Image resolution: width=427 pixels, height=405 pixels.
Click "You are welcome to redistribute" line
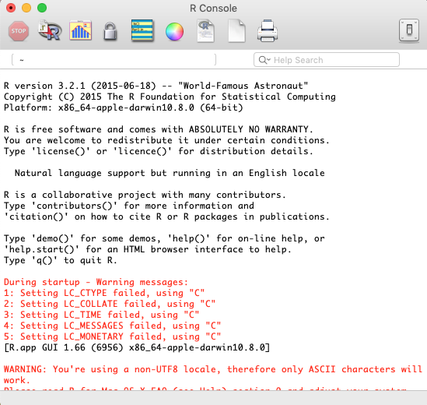pos(166,140)
